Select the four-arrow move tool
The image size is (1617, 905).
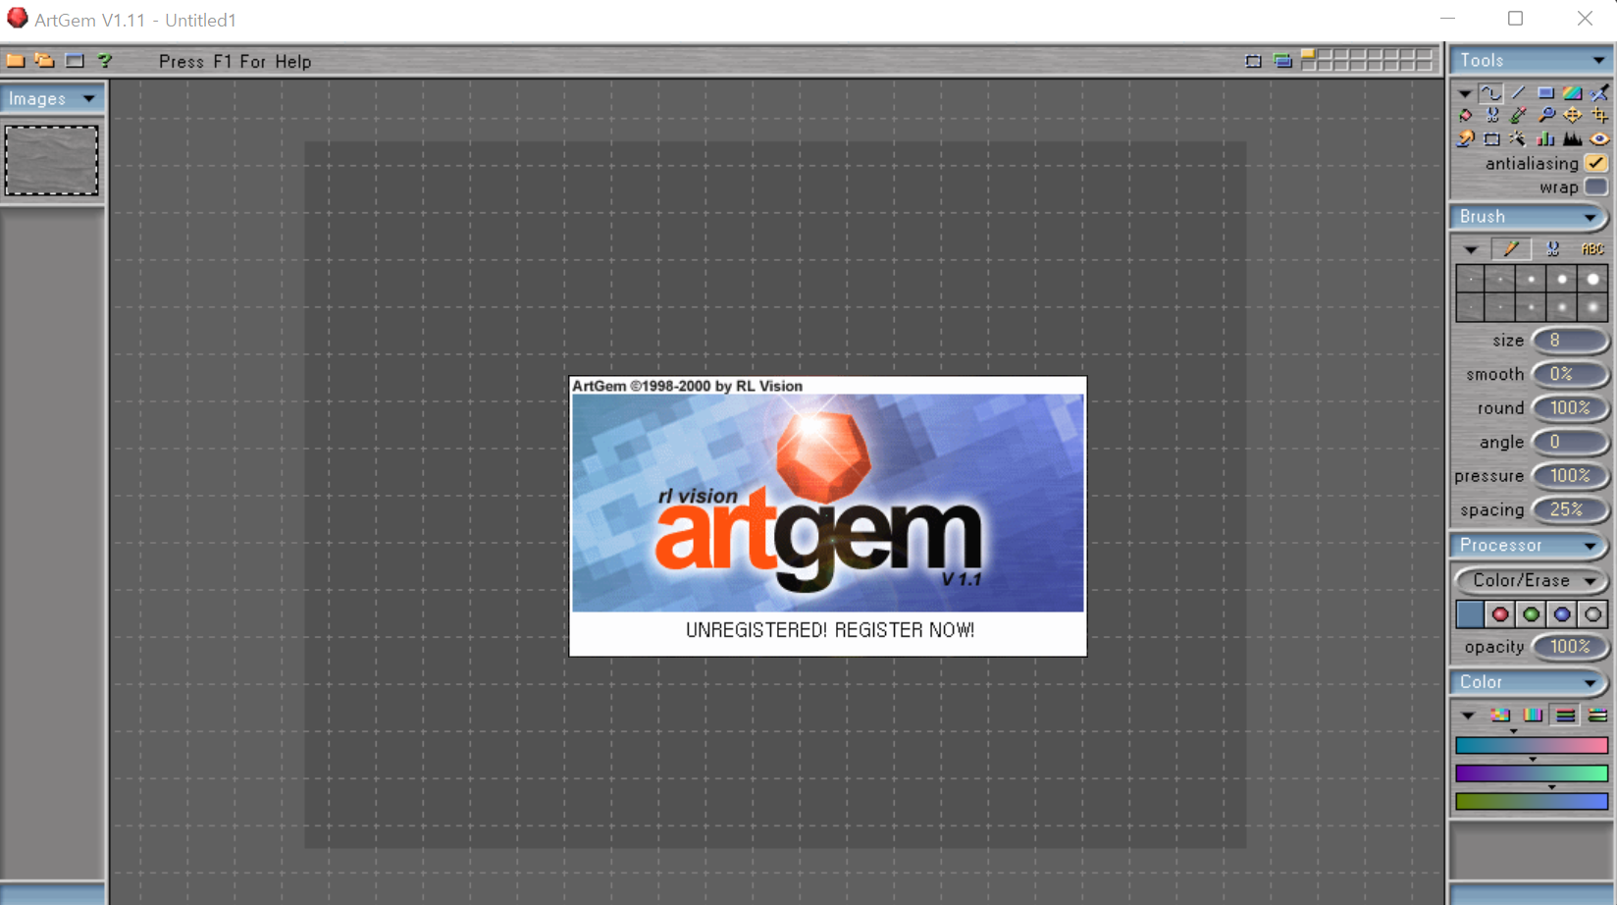coord(1573,116)
